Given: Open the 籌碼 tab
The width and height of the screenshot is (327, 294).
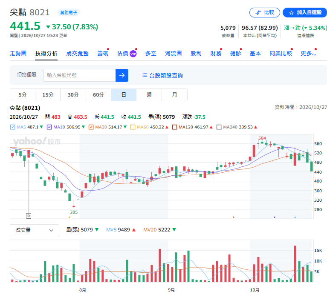Looking at the screenshot, I should pyautogui.click(x=103, y=54).
